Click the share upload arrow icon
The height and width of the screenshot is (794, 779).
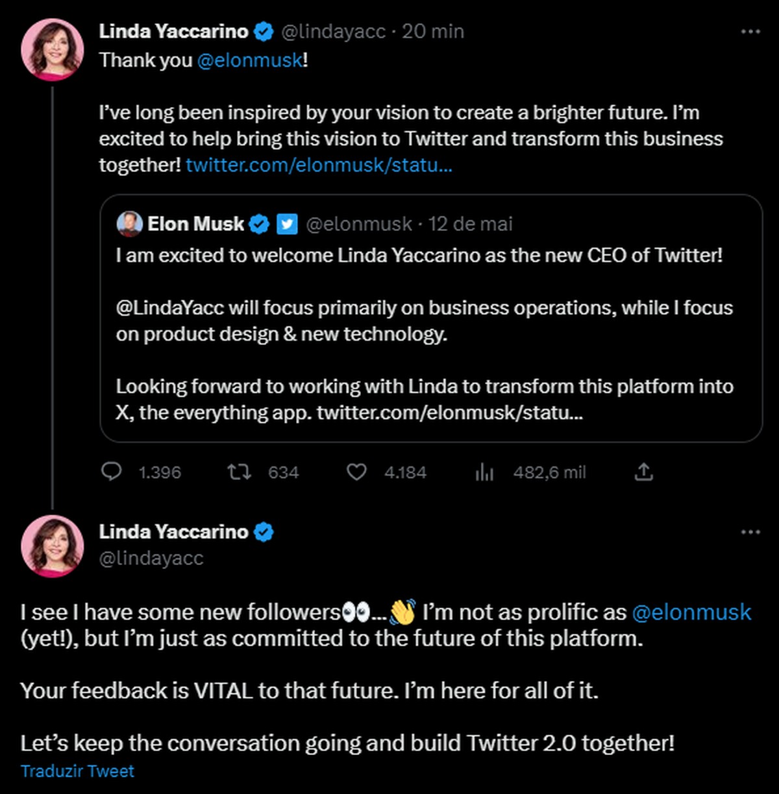pyautogui.click(x=643, y=472)
